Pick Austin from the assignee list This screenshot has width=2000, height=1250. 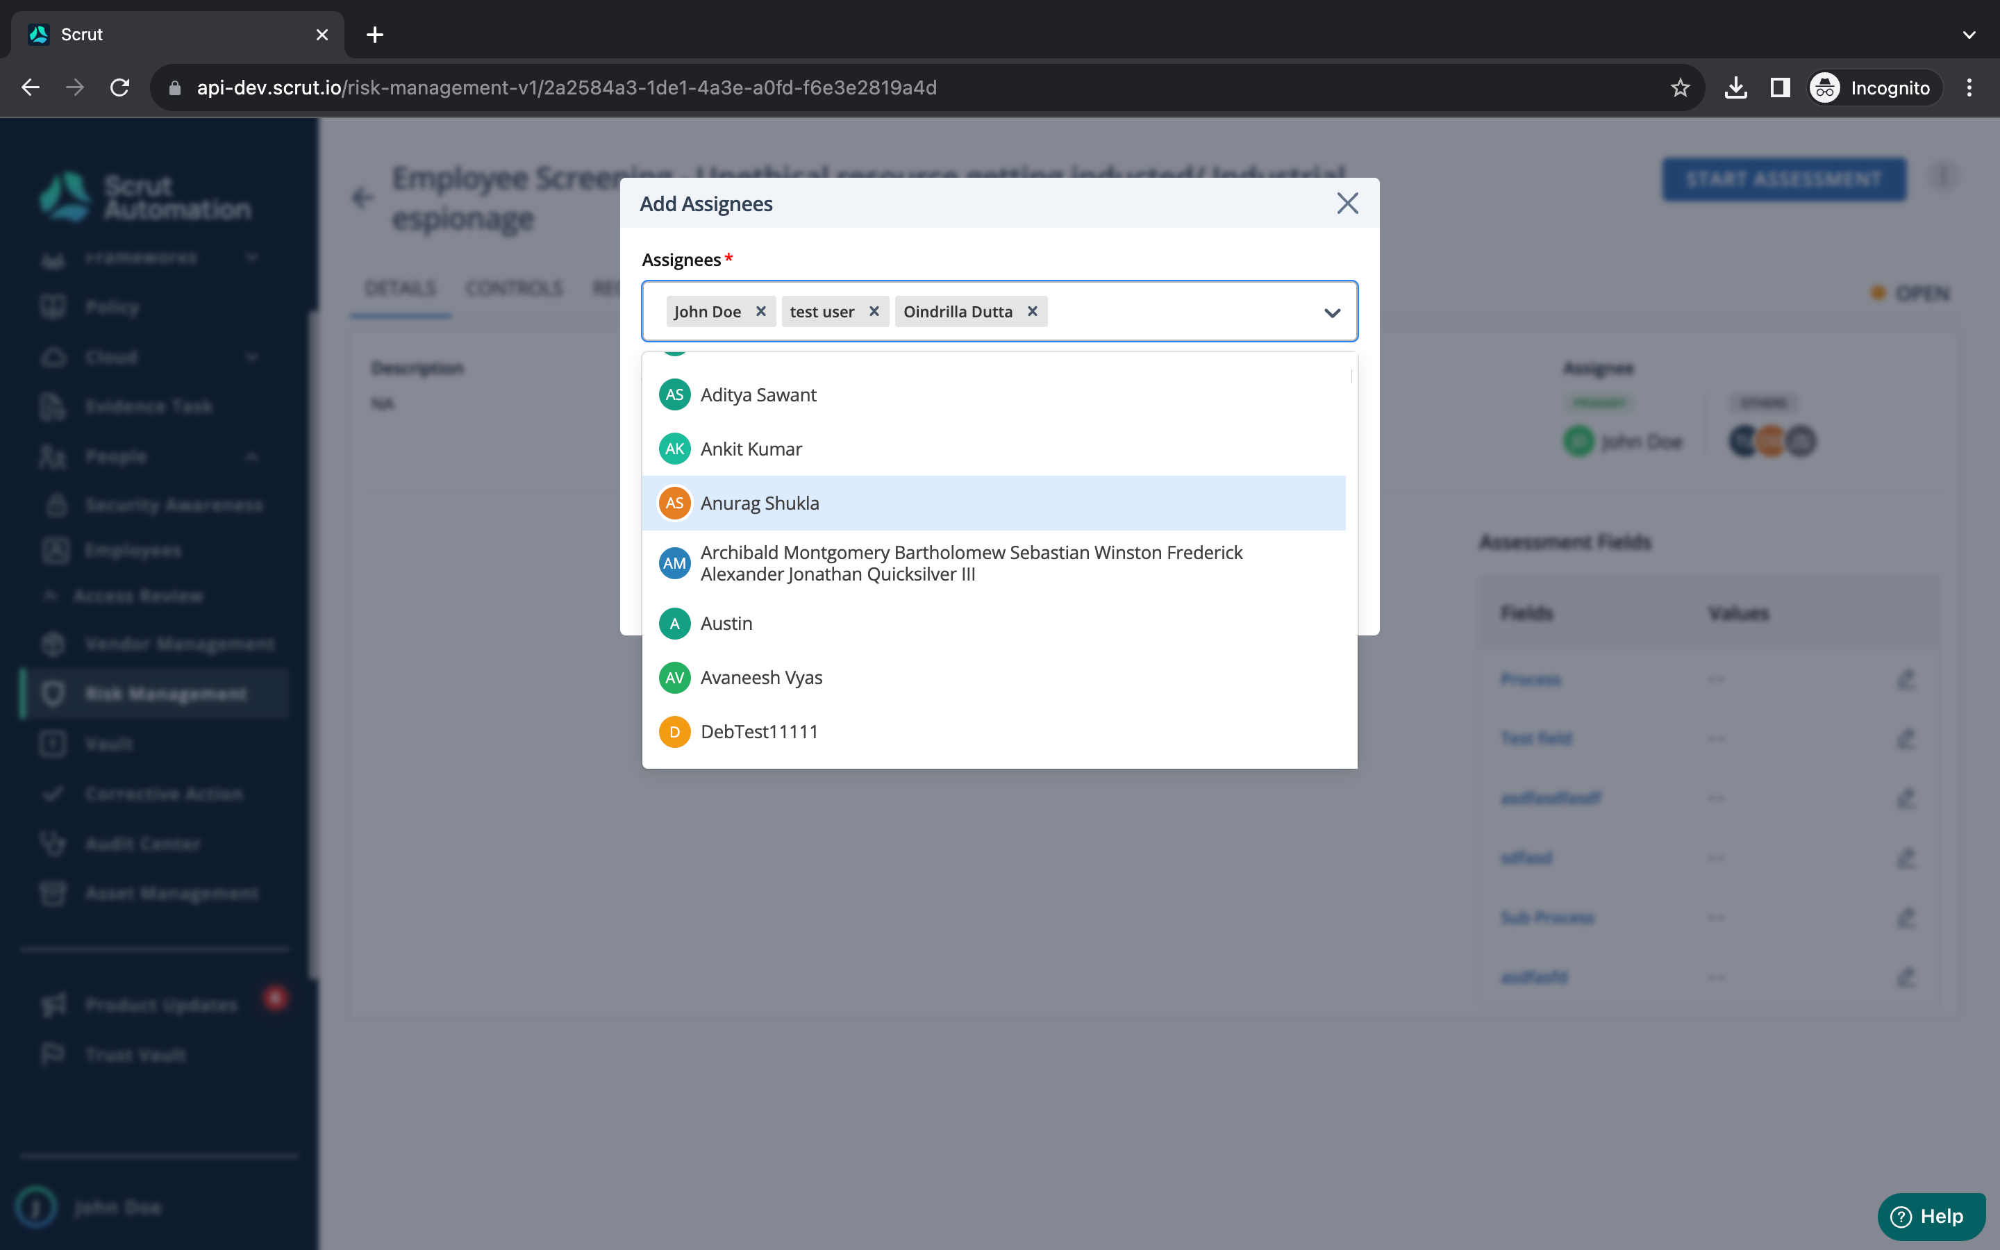tap(993, 624)
